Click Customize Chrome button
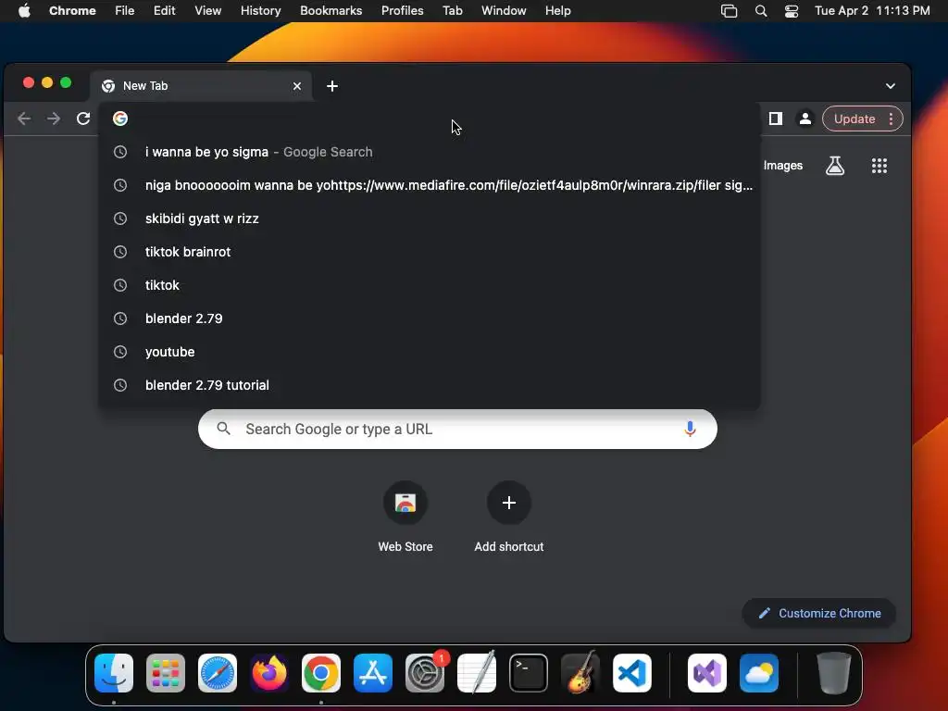The height and width of the screenshot is (711, 948). [x=819, y=613]
